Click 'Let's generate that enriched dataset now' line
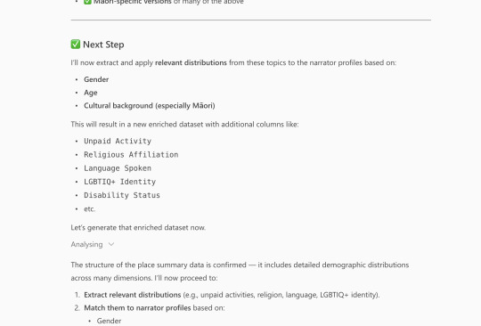481x326 pixels. click(x=138, y=227)
